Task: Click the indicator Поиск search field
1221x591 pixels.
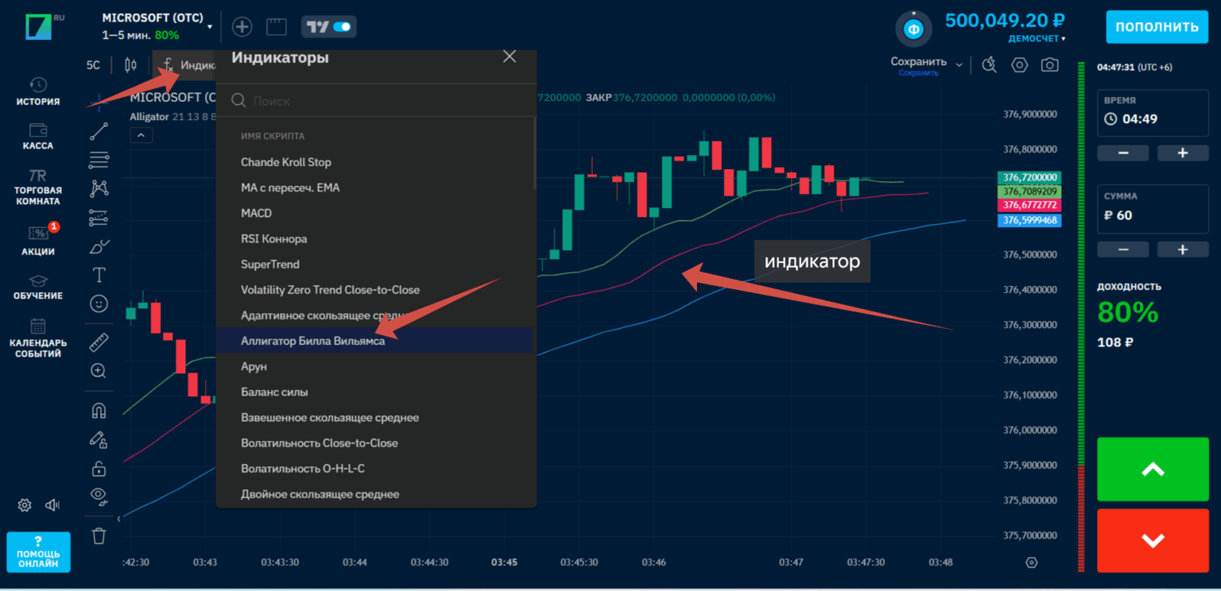Action: click(374, 101)
